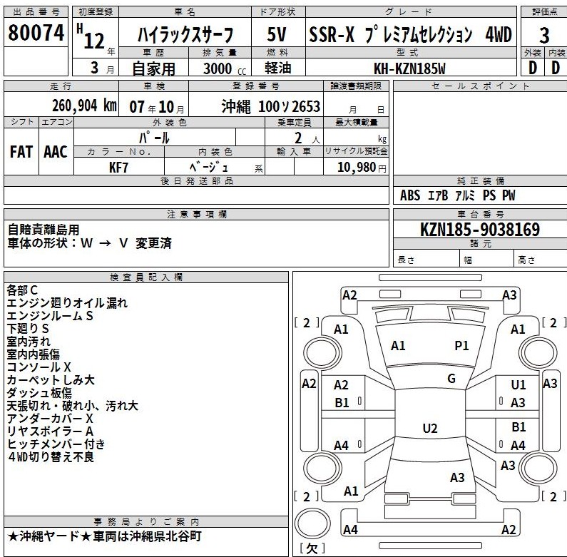Select the 車台番号 header
Viewport: 567px width, 557px height.
pyautogui.click(x=480, y=214)
